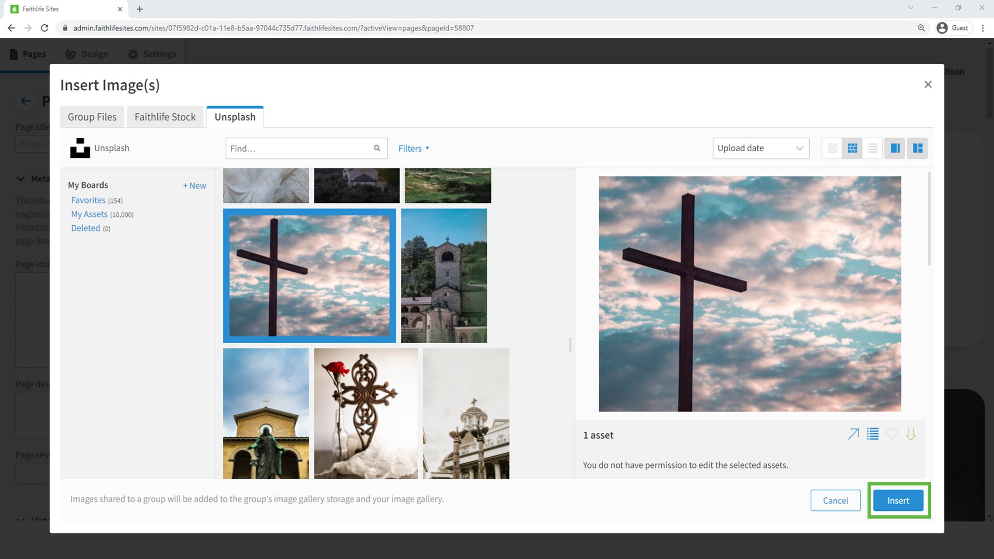The image size is (994, 559).
Task: Select the cross and clouds thumbnail
Action: click(x=310, y=276)
